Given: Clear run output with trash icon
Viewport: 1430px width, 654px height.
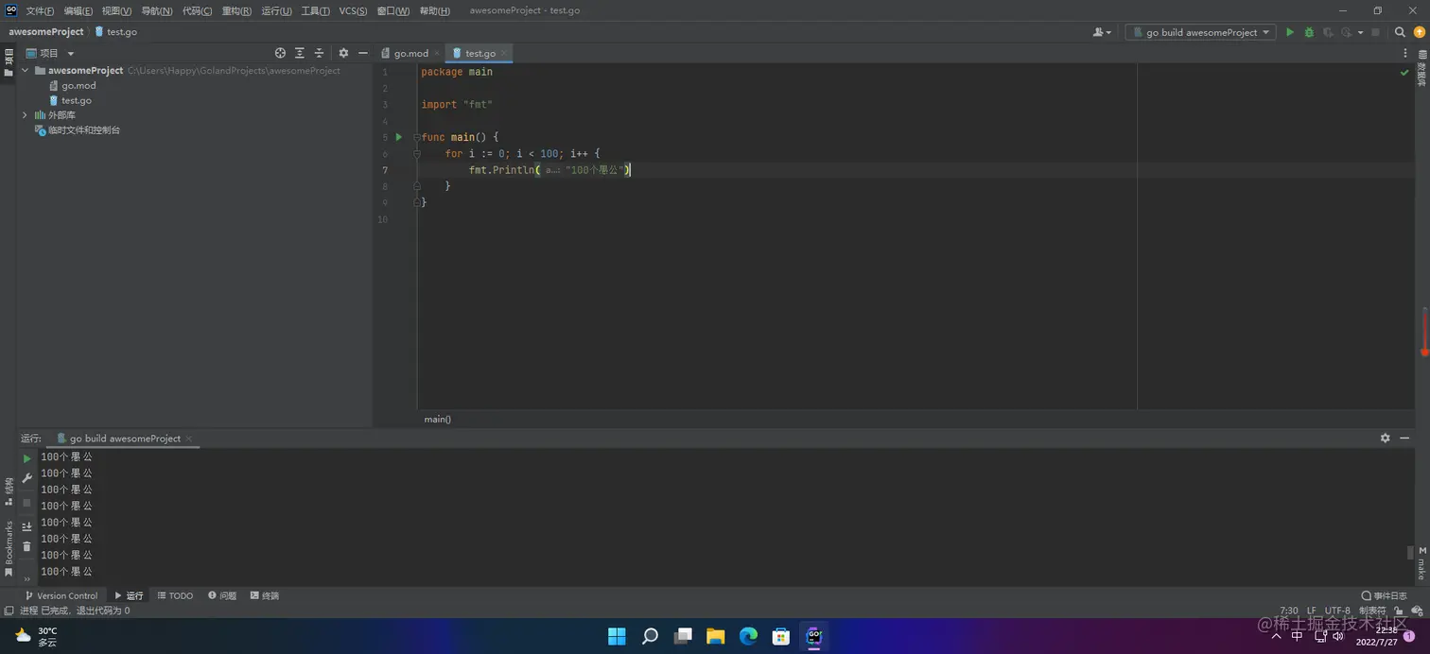Looking at the screenshot, I should pyautogui.click(x=27, y=546).
